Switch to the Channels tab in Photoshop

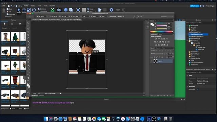click(x=158, y=48)
